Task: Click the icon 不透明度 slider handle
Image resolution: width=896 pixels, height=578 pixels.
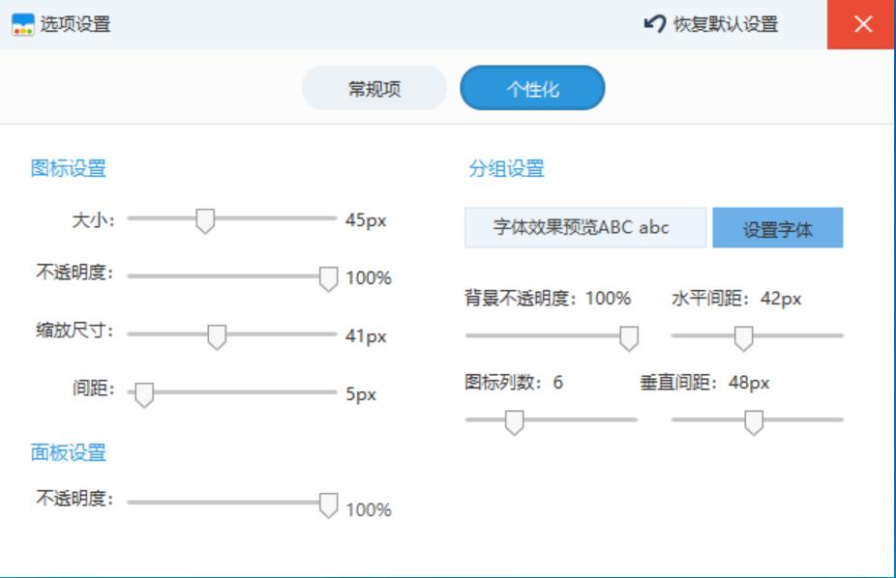Action: click(328, 278)
